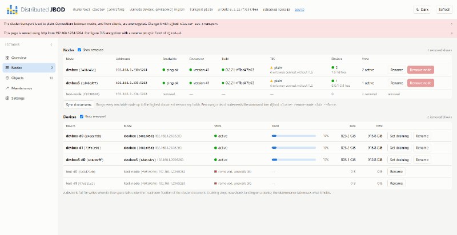This screenshot has width=457, height=235.
Task: Switch to Dark theme
Action: [x=422, y=10]
